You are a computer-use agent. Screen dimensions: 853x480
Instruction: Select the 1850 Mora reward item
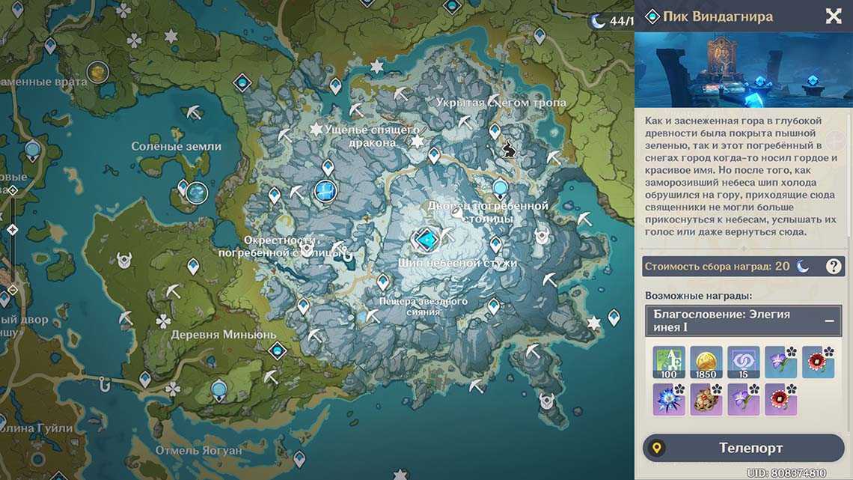pos(706,362)
